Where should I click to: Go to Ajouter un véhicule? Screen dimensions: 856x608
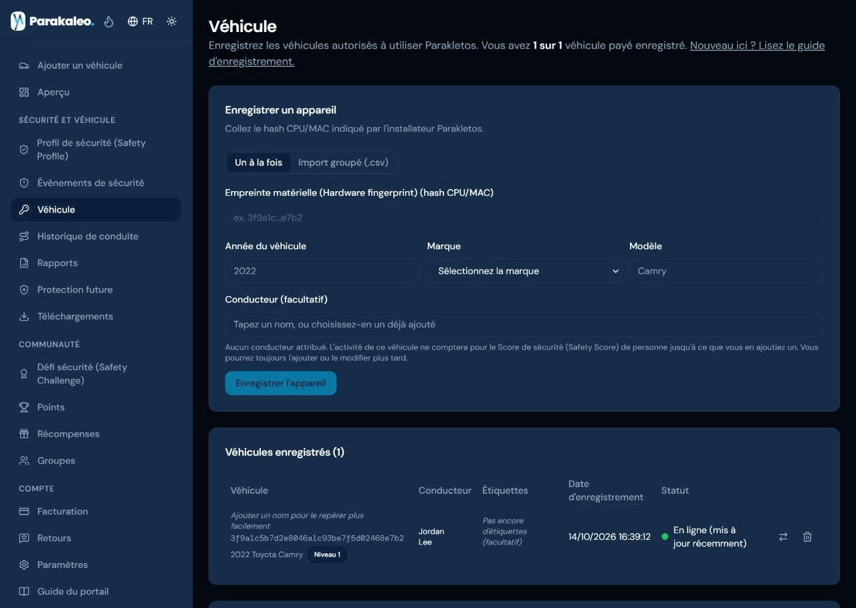(96, 65)
